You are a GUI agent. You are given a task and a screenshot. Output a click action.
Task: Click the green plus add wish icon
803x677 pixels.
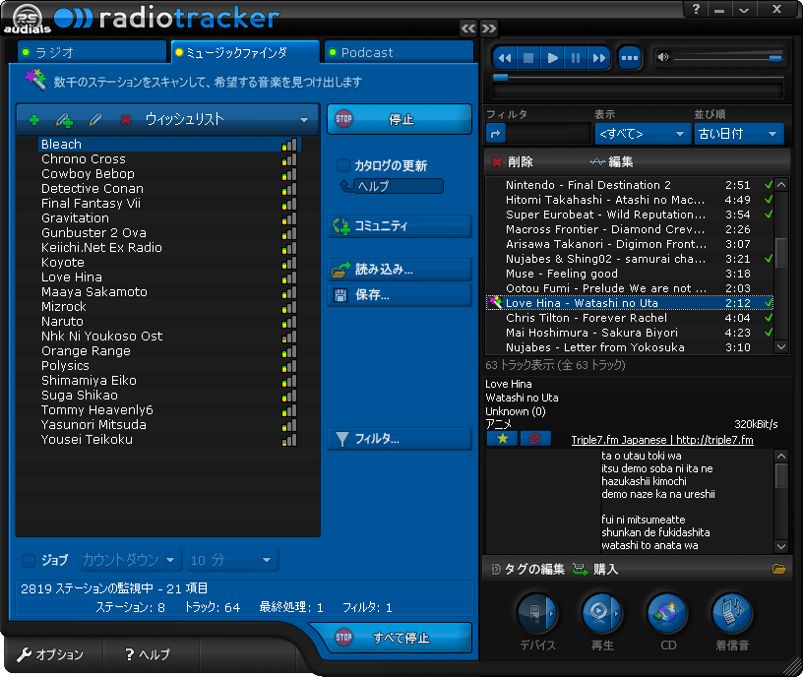(34, 120)
